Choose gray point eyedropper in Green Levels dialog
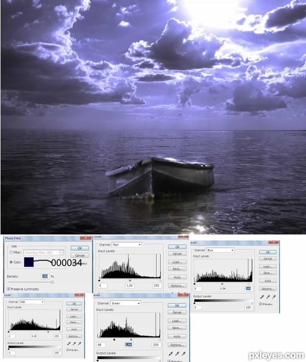The height and width of the screenshot is (362, 306). pyautogui.click(x=177, y=353)
